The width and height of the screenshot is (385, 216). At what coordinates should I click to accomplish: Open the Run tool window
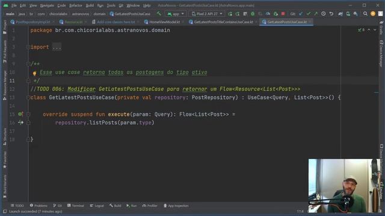(x=132, y=206)
